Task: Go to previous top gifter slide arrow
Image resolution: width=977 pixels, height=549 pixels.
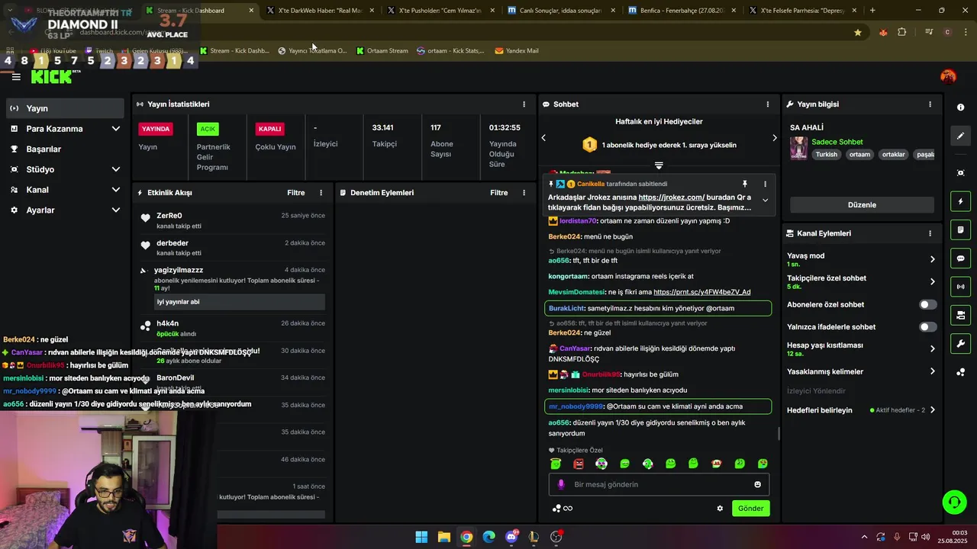Action: [543, 138]
